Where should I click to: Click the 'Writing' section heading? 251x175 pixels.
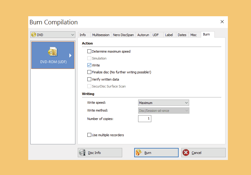pos(88,94)
